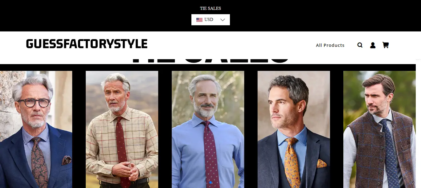Expand the USD currency chevron arrow

(223, 20)
